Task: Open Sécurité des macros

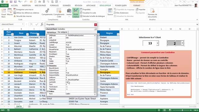Action: (x=23, y=16)
